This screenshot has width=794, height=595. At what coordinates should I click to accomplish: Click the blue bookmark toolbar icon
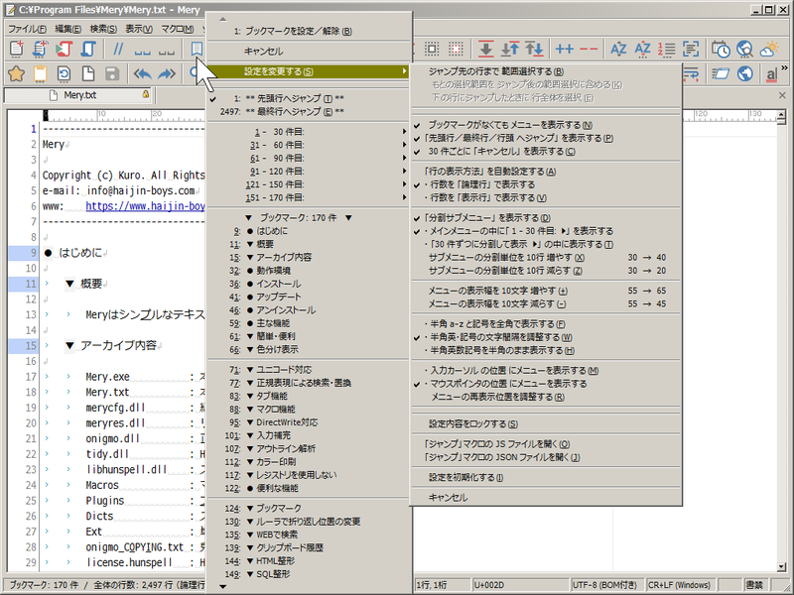point(197,49)
